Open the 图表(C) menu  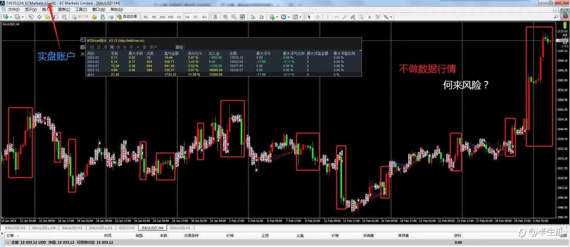click(64, 9)
